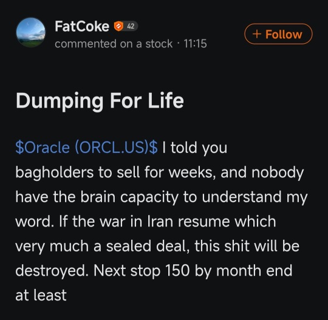
Task: Click the line starting with 'bagholders to sell'
Action: [x=159, y=172]
